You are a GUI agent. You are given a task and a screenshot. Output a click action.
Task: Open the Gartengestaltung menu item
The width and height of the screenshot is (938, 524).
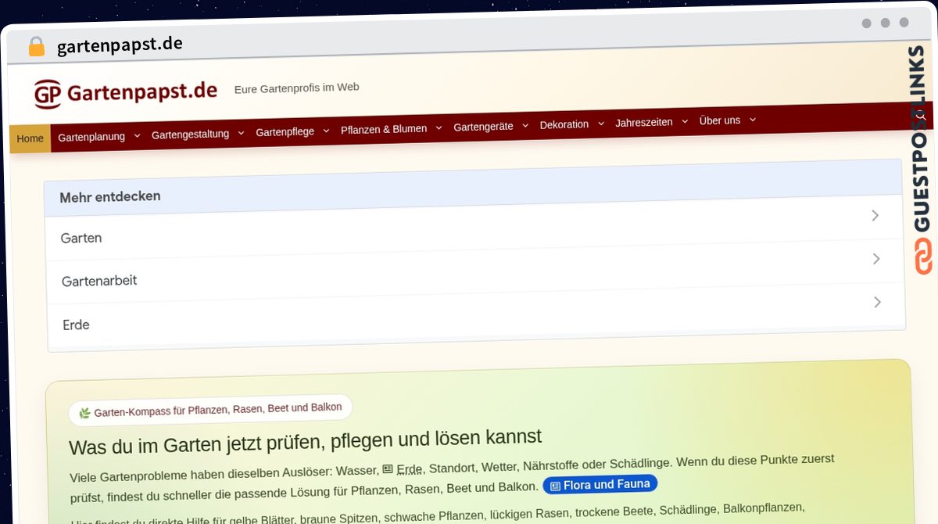[x=190, y=134]
